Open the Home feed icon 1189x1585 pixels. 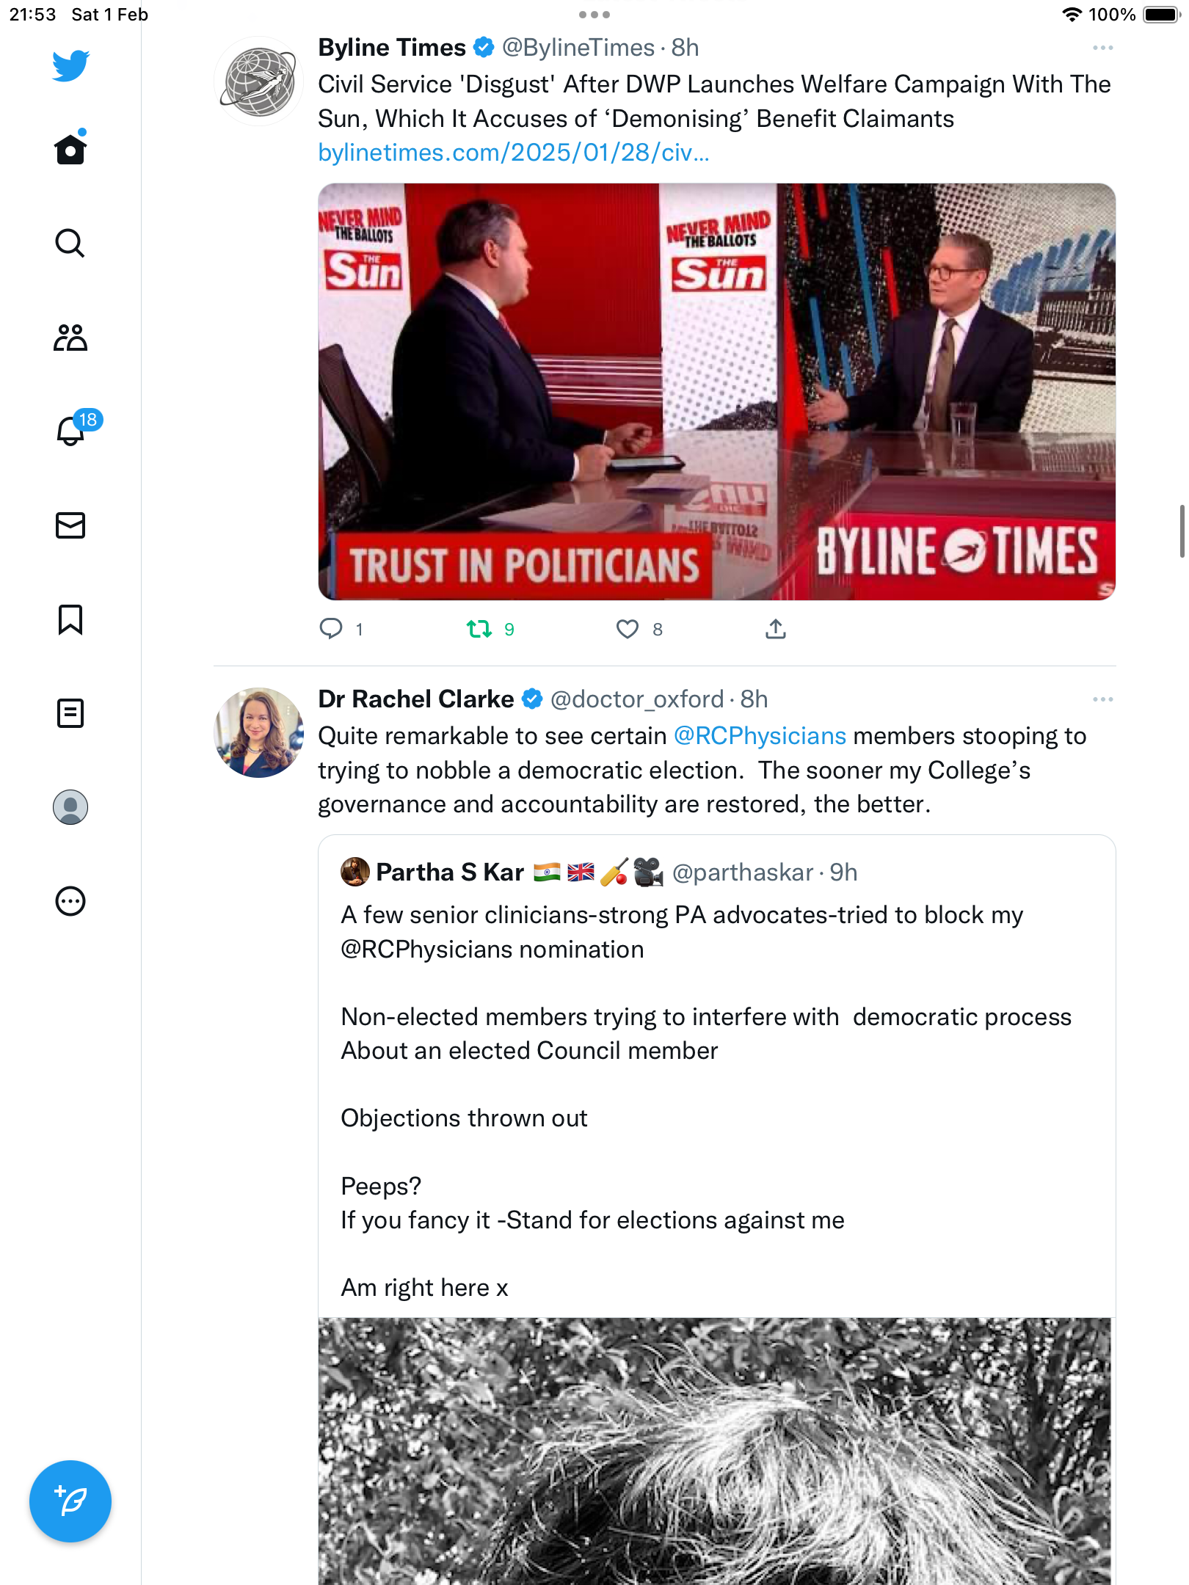point(70,149)
